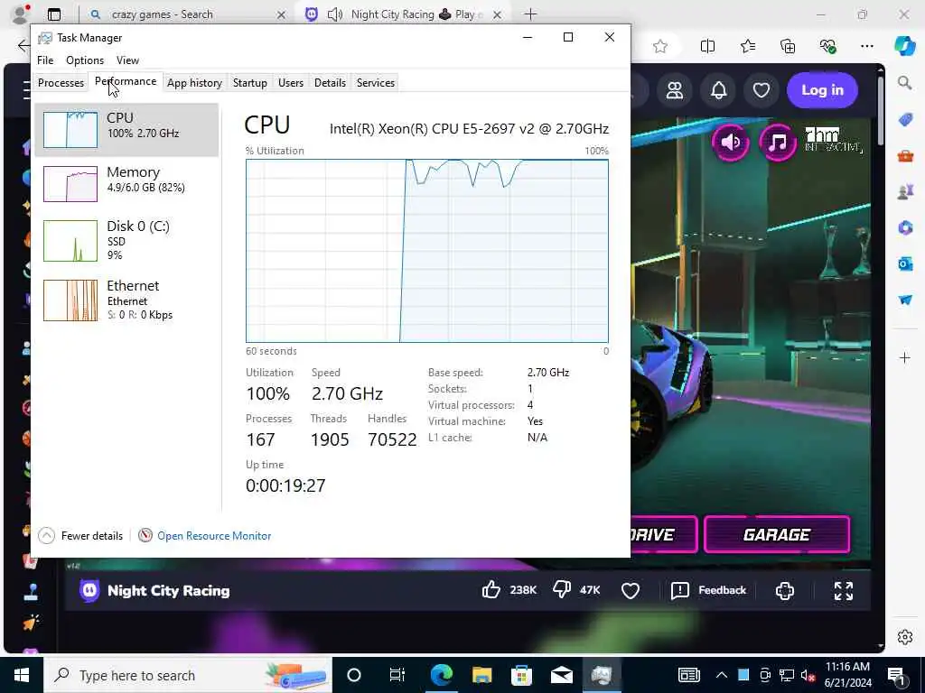
Task: Open the Edge tab actions menu icon
Action: (x=54, y=14)
